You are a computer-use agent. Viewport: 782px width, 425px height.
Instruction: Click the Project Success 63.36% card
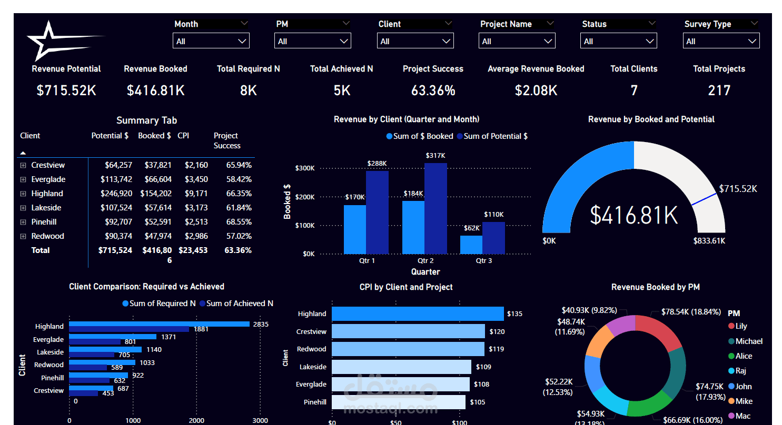pyautogui.click(x=433, y=80)
